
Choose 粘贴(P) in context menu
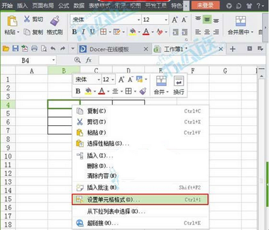click(140, 132)
